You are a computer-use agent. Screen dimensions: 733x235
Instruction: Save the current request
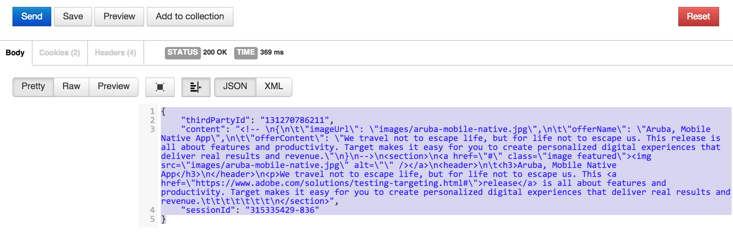(73, 17)
